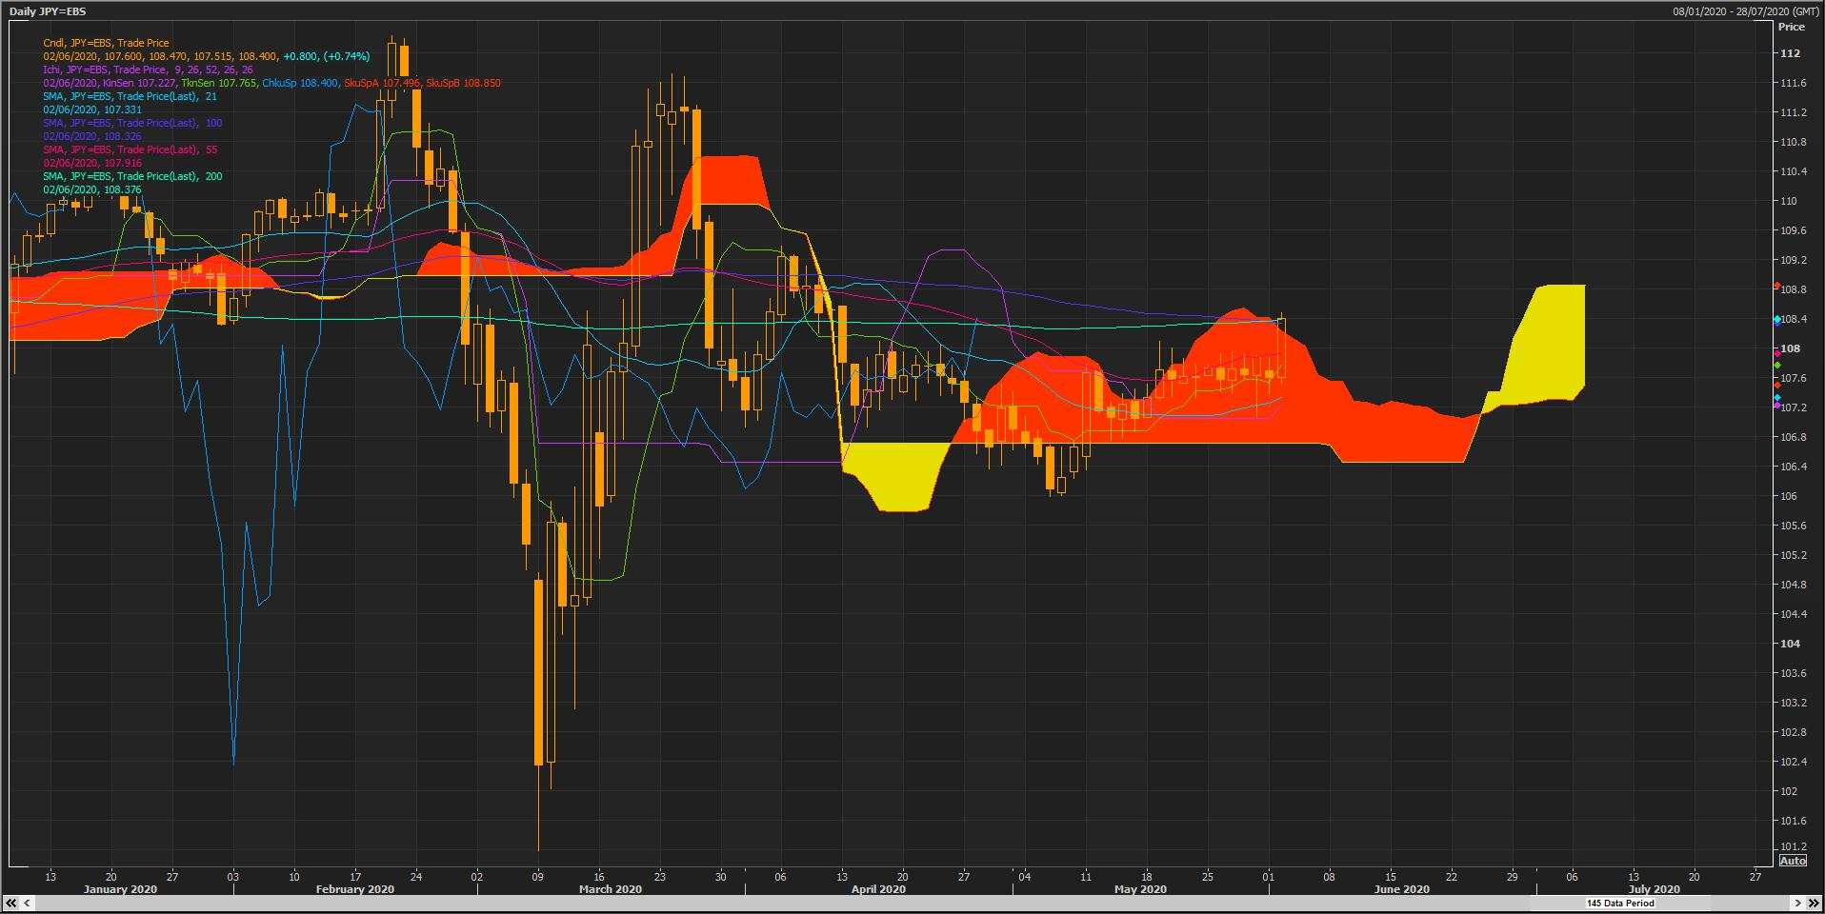This screenshot has width=1825, height=914.
Task: Click the TknSen 107.765 value
Action: [x=219, y=83]
